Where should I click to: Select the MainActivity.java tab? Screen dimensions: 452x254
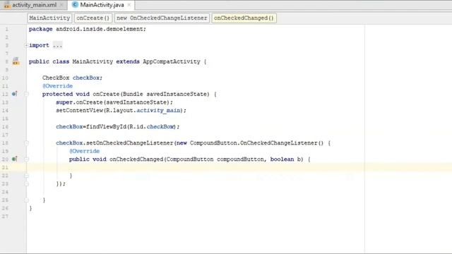coord(102,5)
